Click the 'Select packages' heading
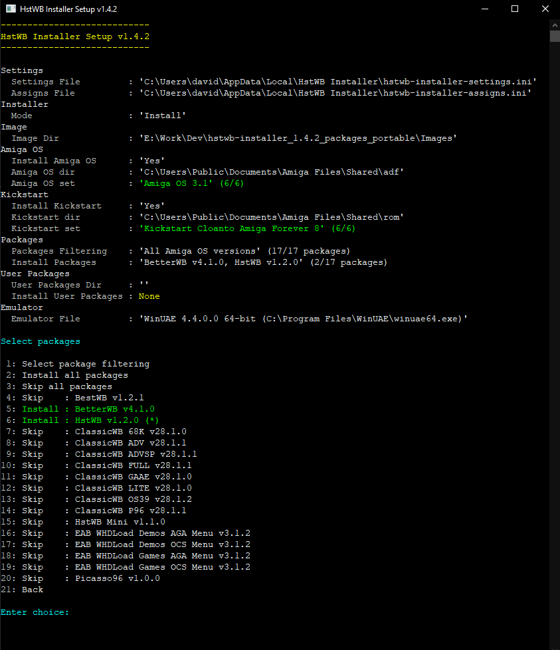This screenshot has height=650, width=560. [41, 341]
